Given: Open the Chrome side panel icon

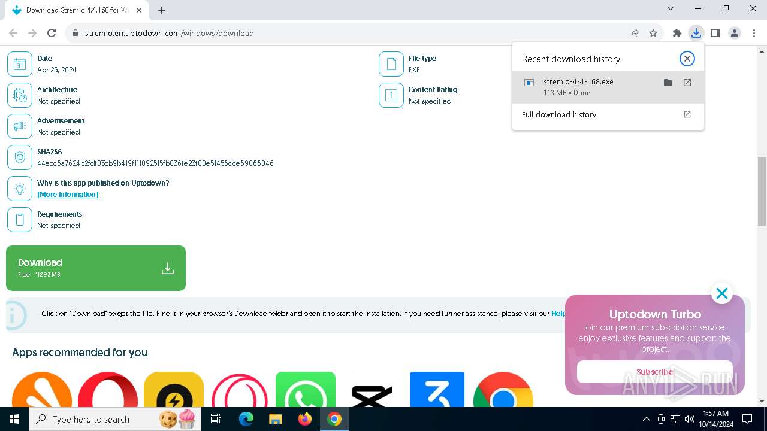Looking at the screenshot, I should [x=715, y=33].
